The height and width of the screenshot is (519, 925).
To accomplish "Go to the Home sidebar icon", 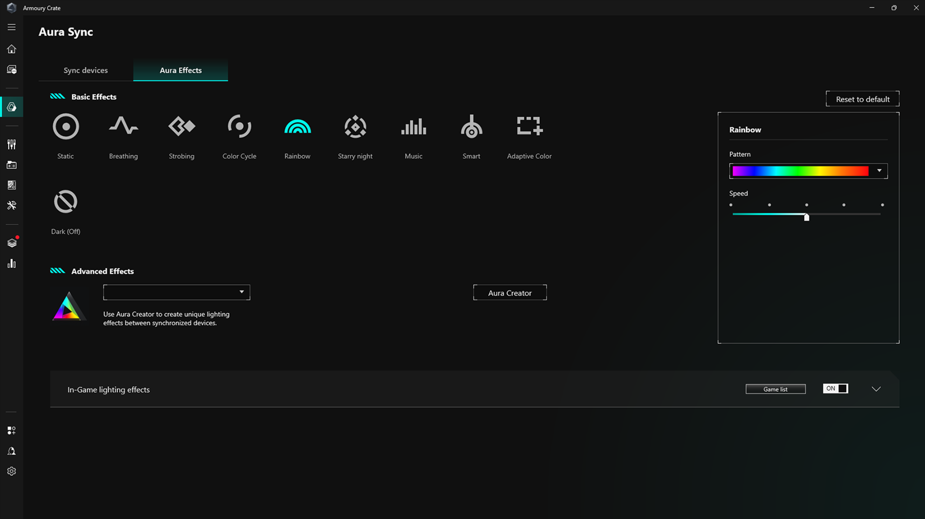I will pos(11,49).
